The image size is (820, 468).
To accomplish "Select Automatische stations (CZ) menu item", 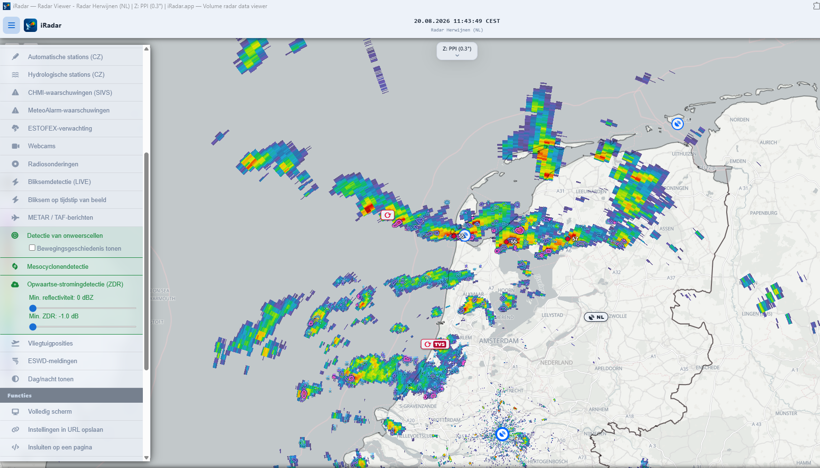I will tap(71, 57).
